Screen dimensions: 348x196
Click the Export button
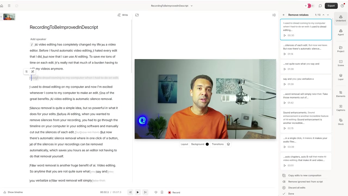[x=331, y=6]
